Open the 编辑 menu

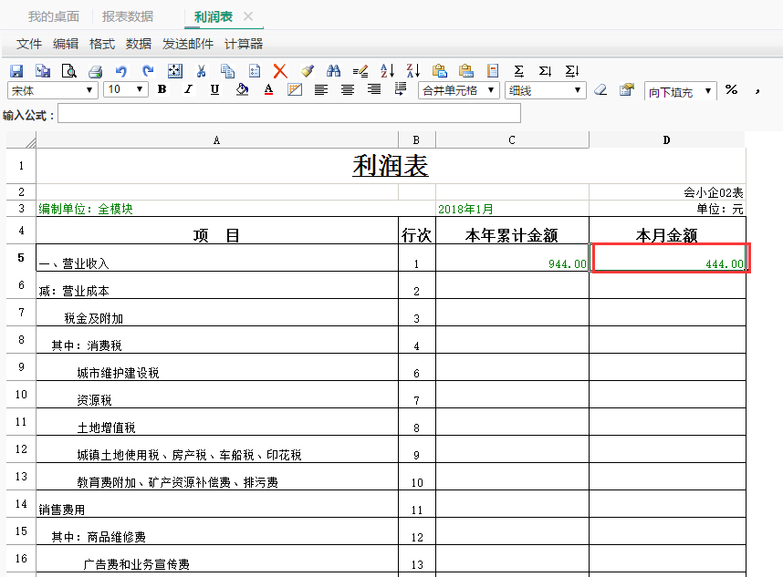(66, 44)
